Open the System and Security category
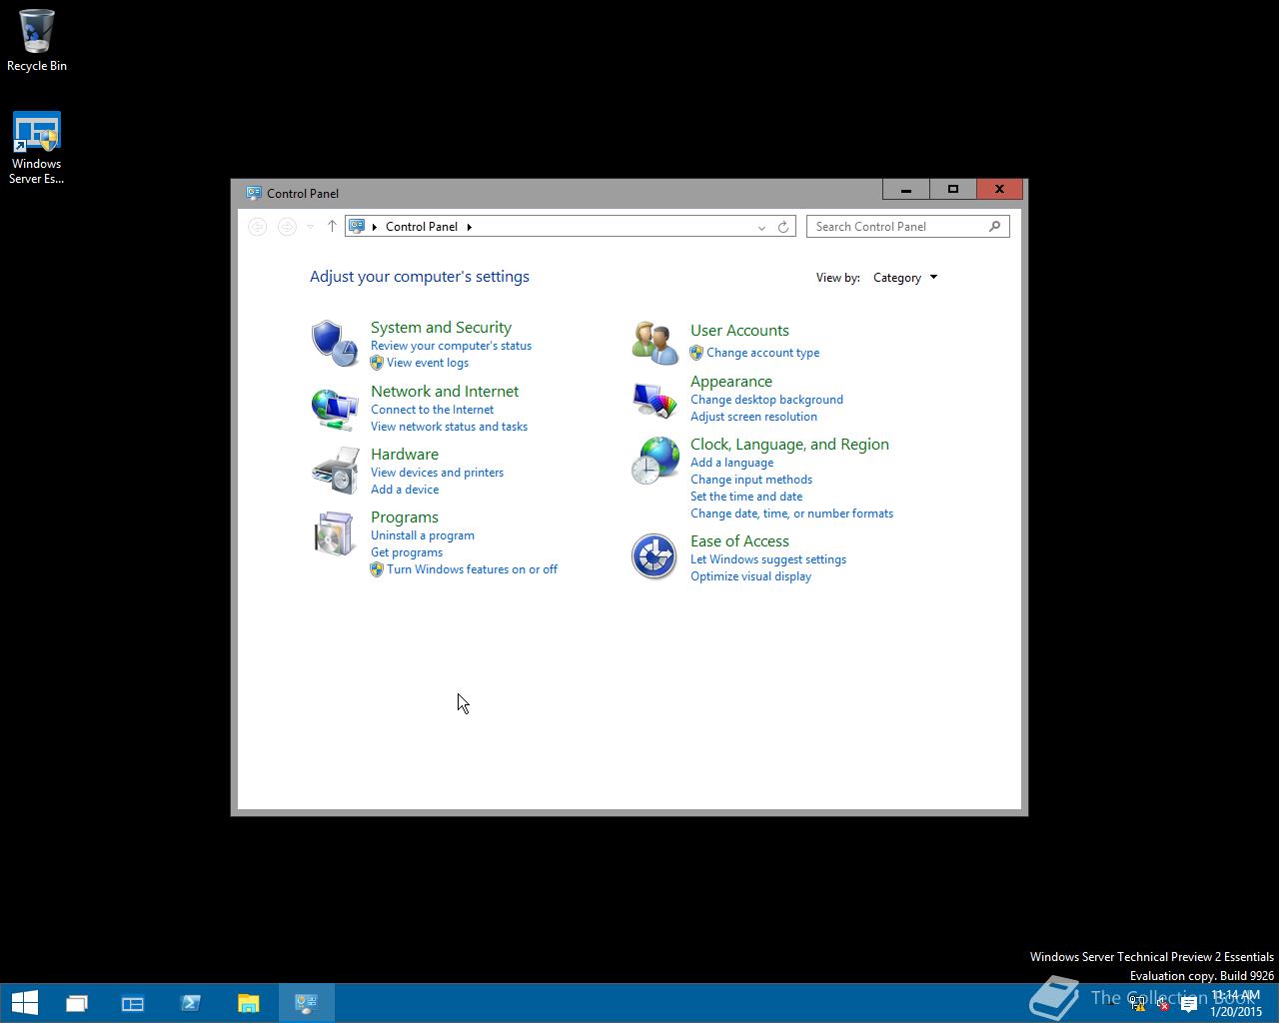 click(441, 328)
